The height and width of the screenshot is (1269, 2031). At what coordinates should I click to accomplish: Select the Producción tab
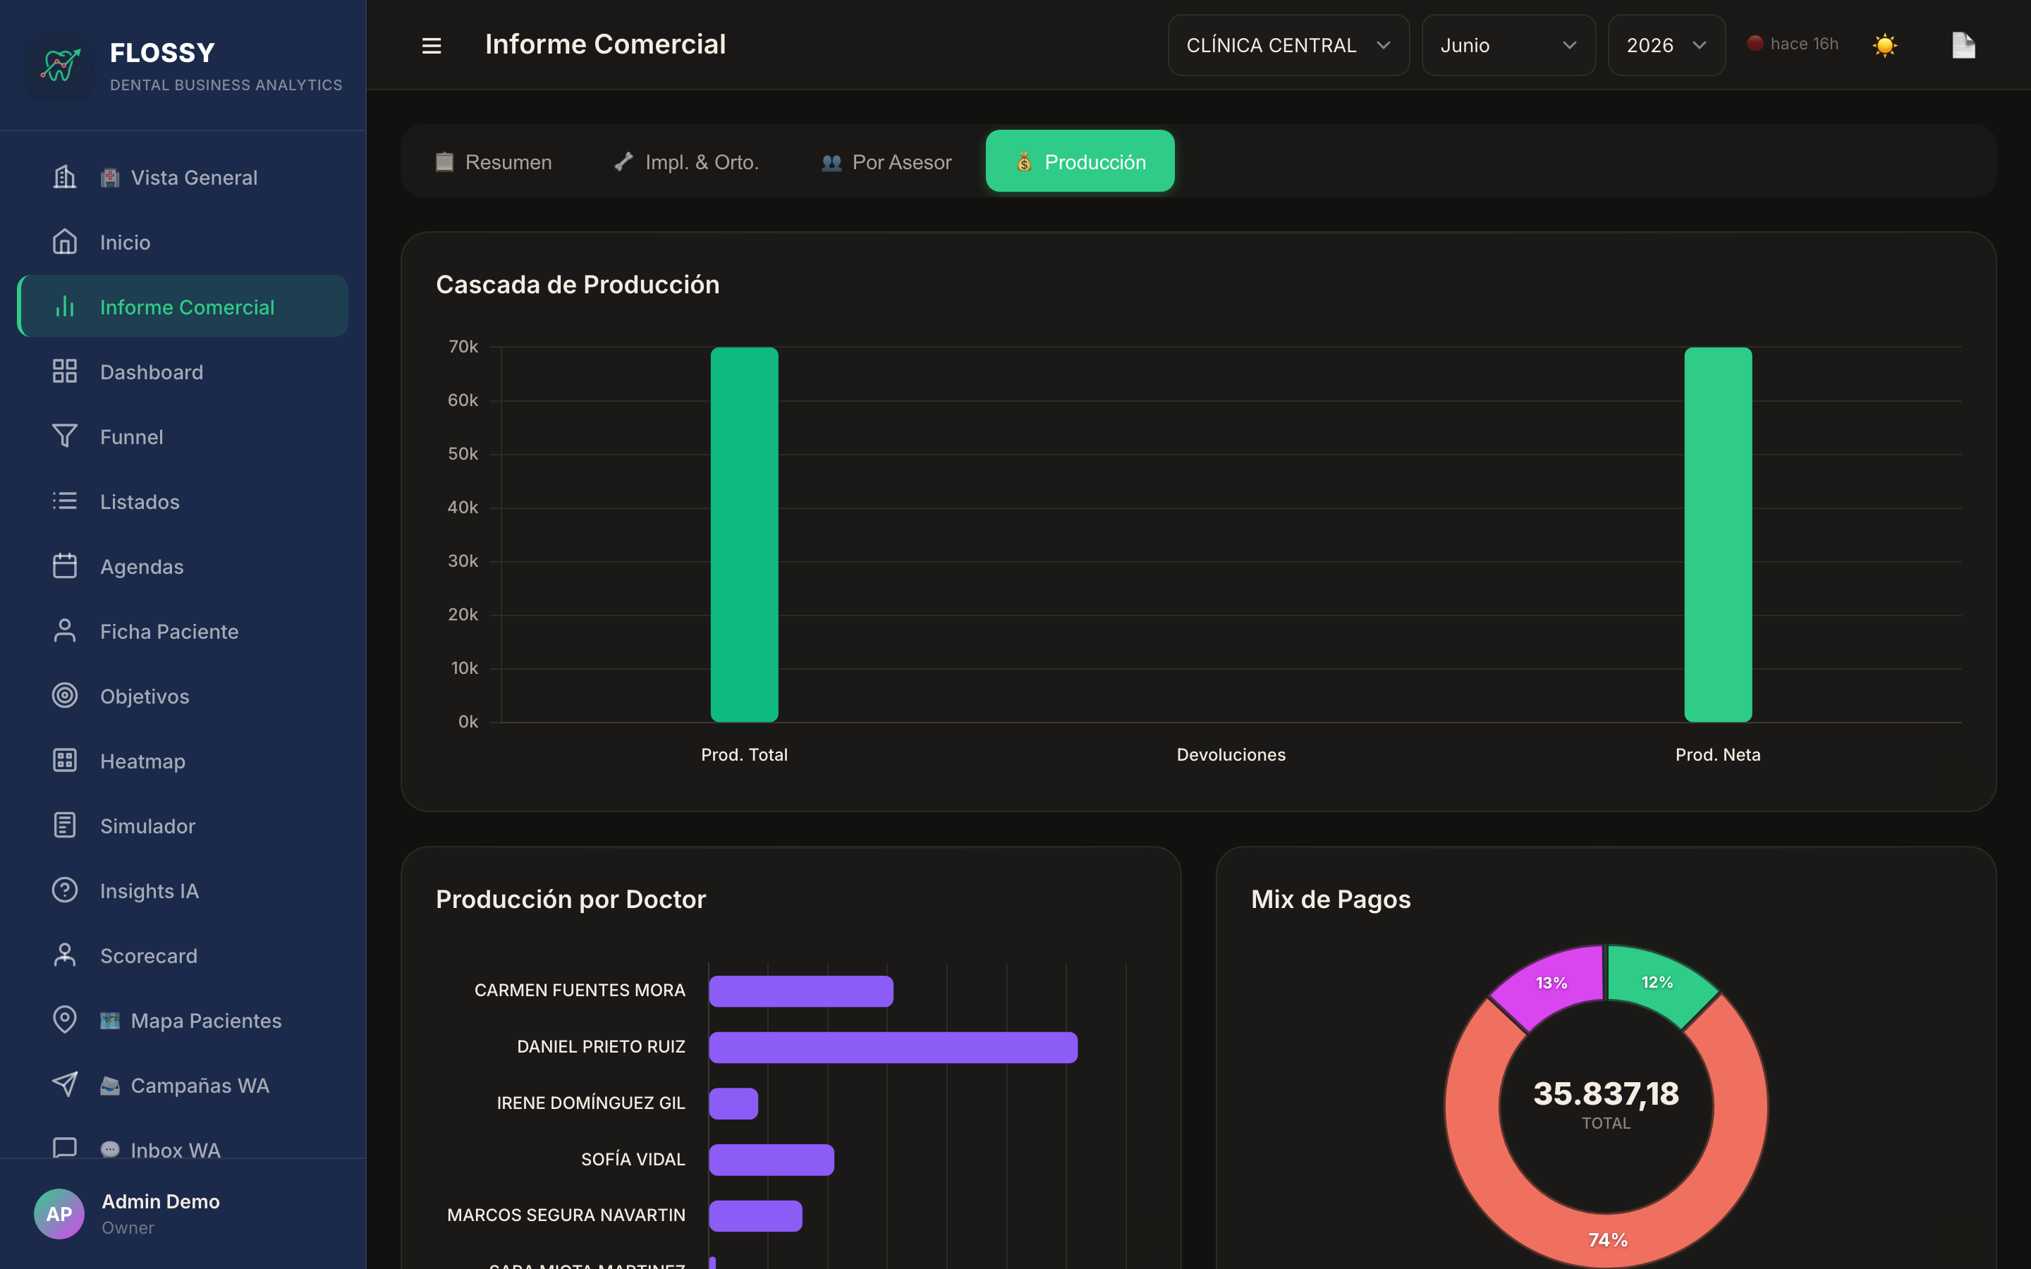pyautogui.click(x=1080, y=161)
